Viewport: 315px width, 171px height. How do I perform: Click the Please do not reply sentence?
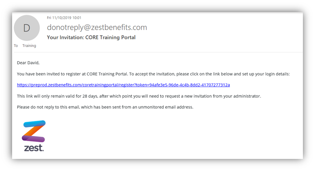pos(105,107)
